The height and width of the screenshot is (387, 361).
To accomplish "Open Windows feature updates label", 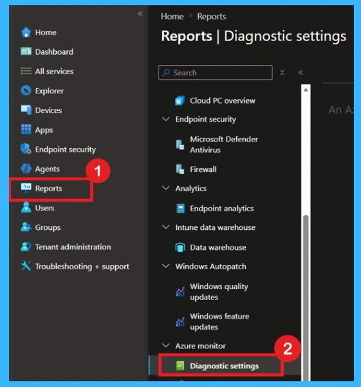I will click(219, 321).
